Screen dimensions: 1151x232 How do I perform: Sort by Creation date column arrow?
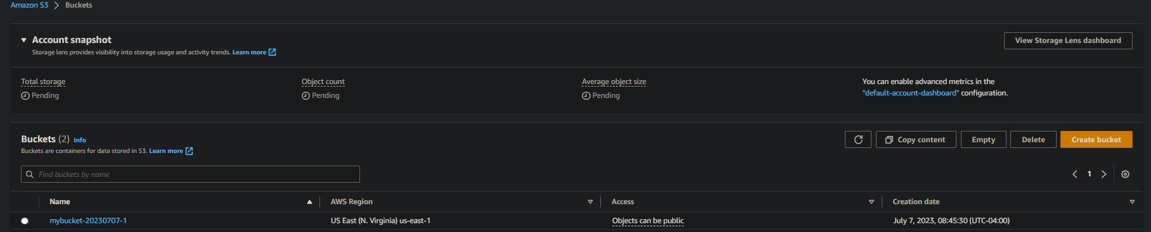(x=1132, y=202)
